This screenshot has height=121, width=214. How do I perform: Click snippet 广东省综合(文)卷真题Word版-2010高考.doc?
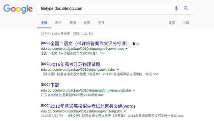click(x=73, y=95)
